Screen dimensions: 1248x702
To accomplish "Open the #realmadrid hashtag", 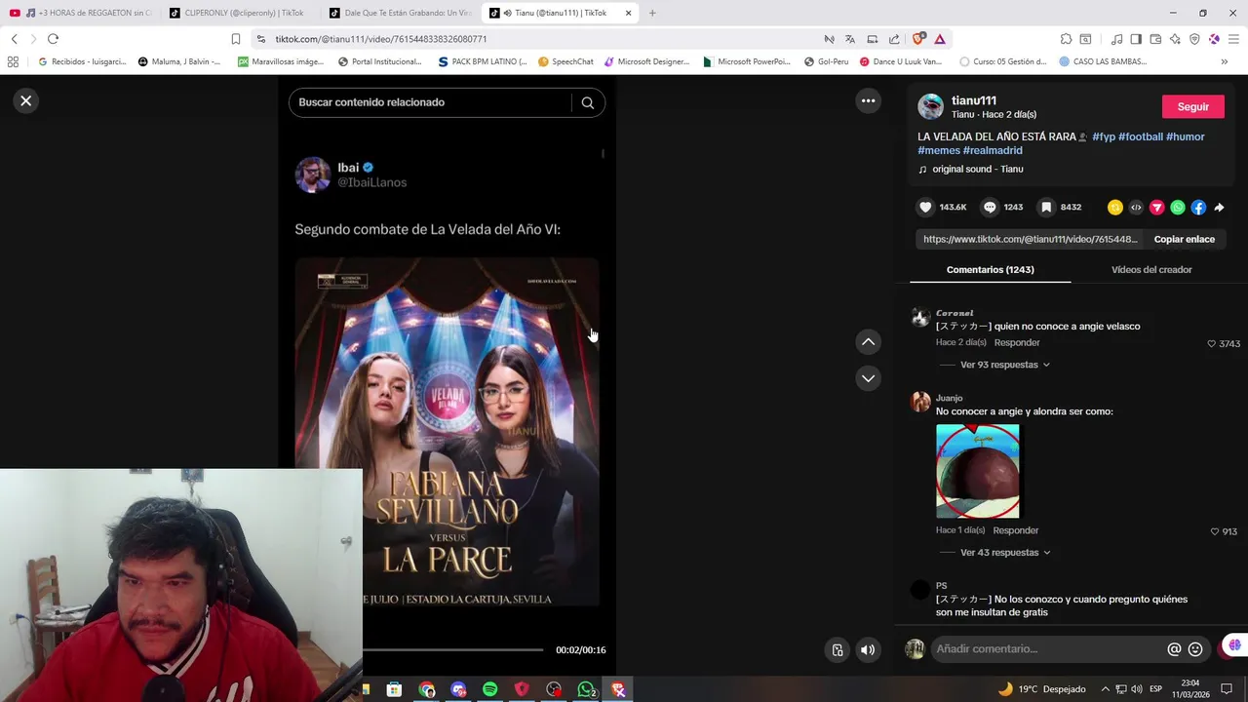I will click(993, 150).
